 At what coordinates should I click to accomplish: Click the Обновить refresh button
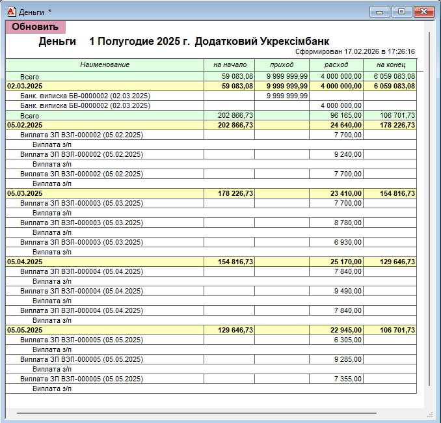pyautogui.click(x=35, y=27)
